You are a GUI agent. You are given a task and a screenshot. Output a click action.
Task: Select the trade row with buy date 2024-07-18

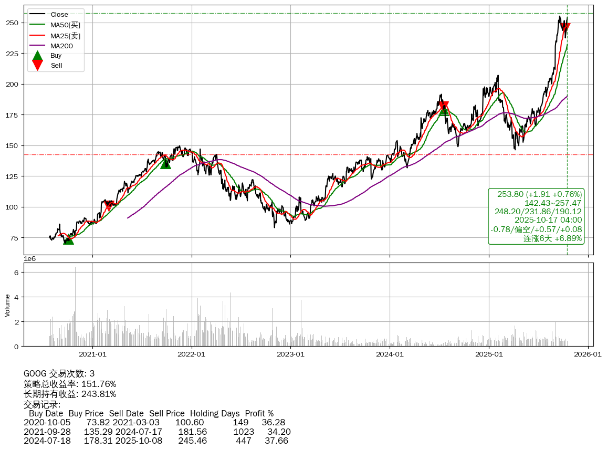156,441
